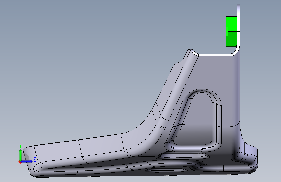Select the bright green upper block face

(231, 24)
